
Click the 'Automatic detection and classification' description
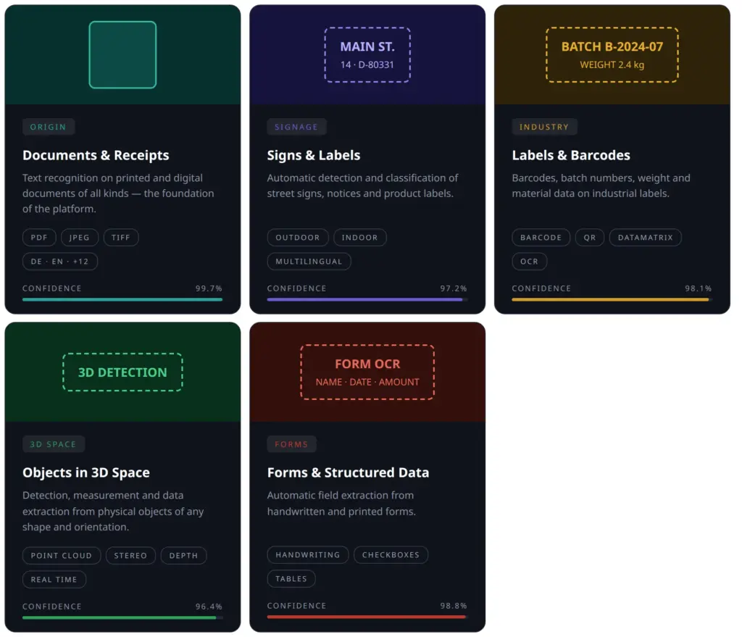362,186
